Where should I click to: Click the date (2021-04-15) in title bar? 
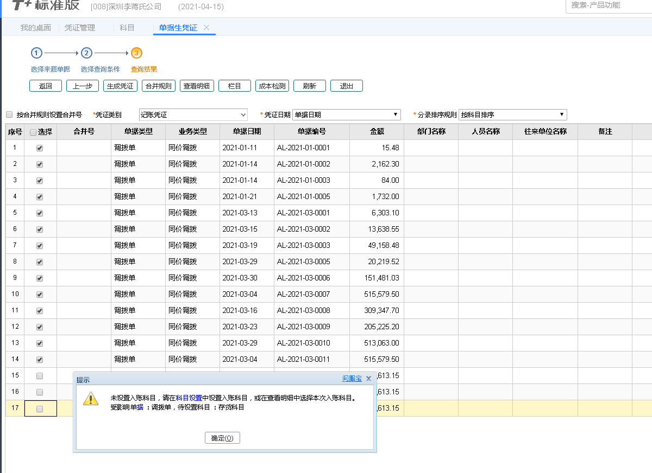pos(200,7)
